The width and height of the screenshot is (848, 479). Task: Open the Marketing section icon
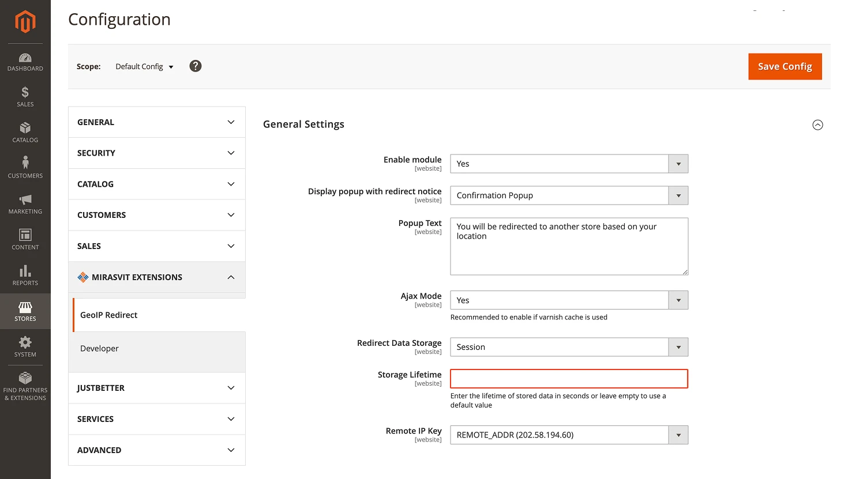[25, 203]
